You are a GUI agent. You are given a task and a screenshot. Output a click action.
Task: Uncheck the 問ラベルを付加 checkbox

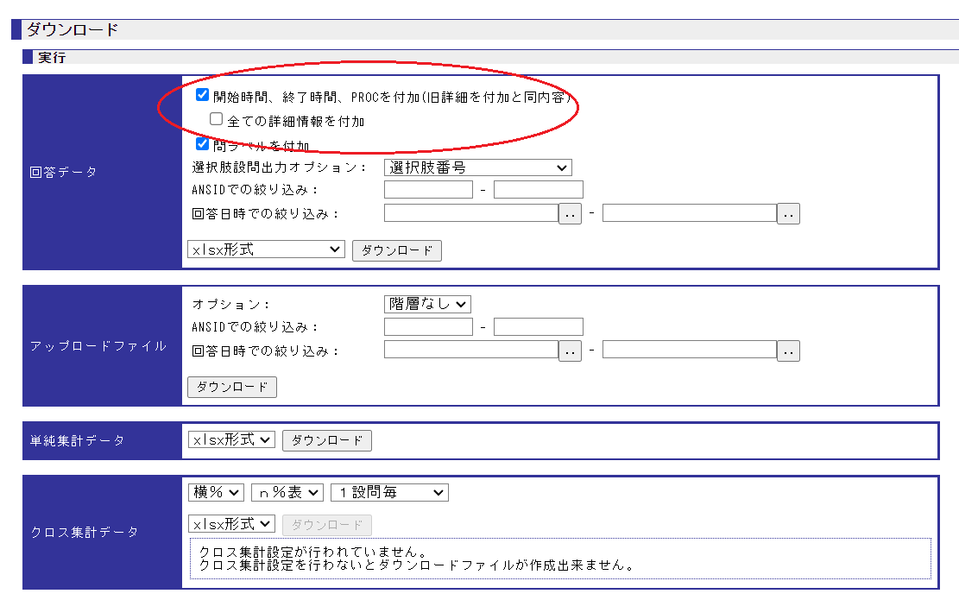coord(203,143)
